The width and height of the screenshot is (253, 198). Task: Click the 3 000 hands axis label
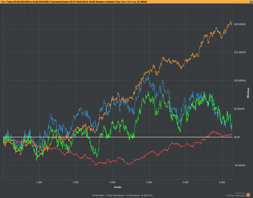tap(112, 182)
